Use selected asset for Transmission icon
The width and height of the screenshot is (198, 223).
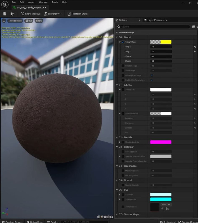(x=163, y=209)
